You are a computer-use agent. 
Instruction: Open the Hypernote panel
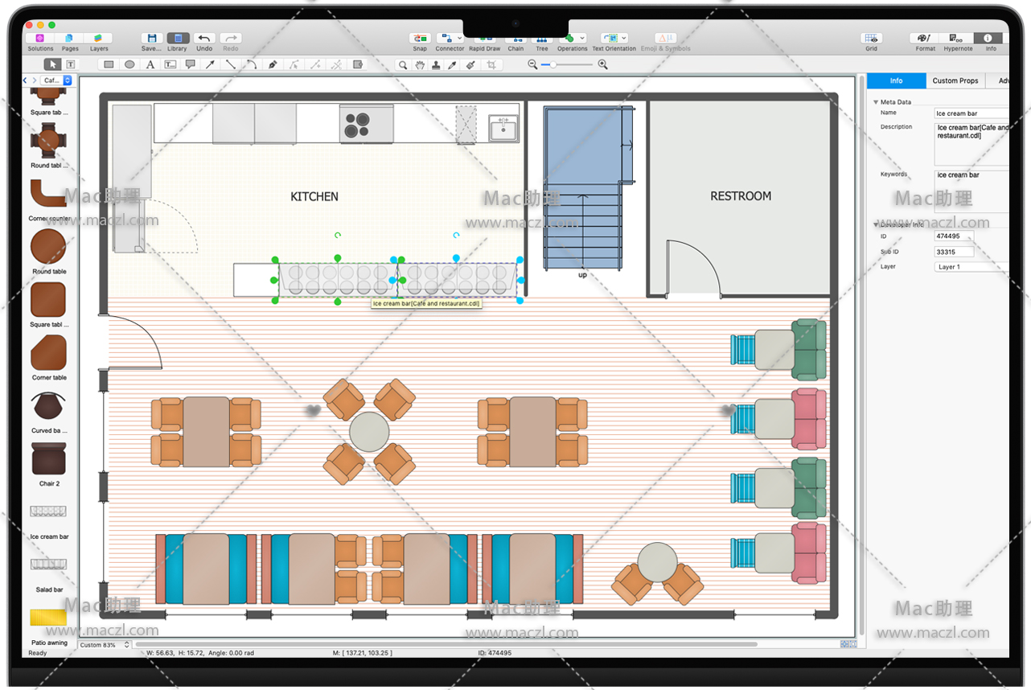click(958, 39)
